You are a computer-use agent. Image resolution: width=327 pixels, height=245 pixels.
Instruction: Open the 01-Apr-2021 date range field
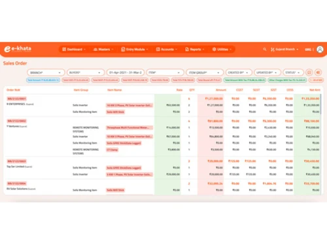[x=126, y=73]
